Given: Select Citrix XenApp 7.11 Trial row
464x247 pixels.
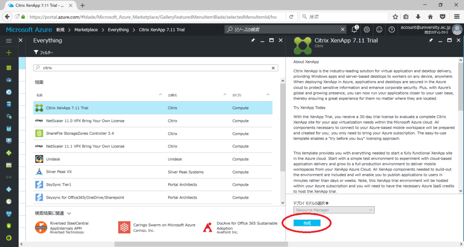Looking at the screenshot, I should [x=153, y=108].
